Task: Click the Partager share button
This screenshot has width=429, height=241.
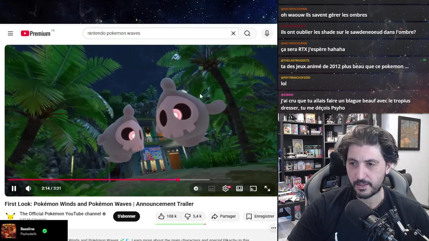Action: (224, 216)
